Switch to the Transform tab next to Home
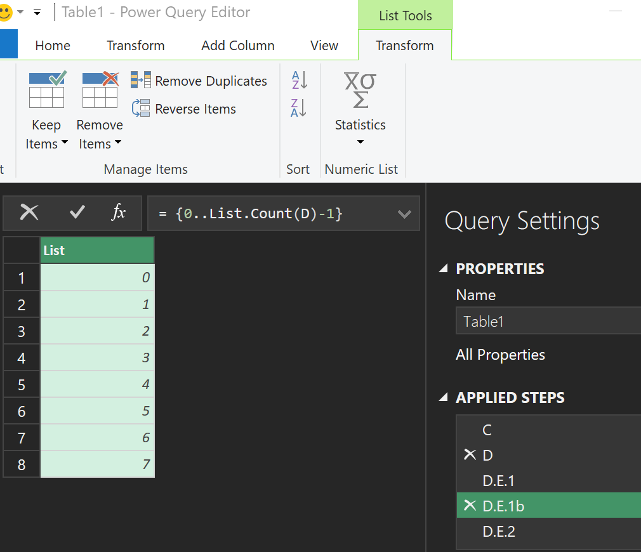 (x=135, y=45)
